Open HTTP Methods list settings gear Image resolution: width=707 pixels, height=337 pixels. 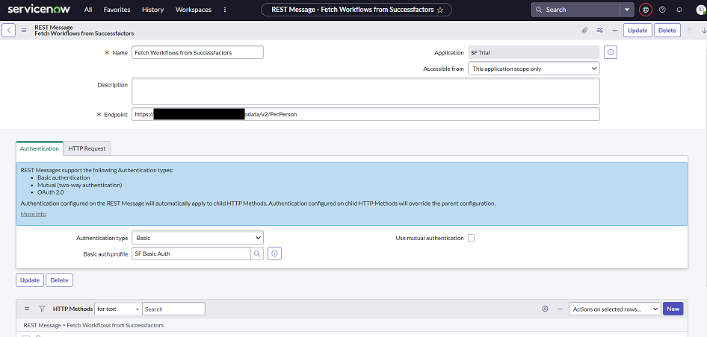tap(545, 309)
